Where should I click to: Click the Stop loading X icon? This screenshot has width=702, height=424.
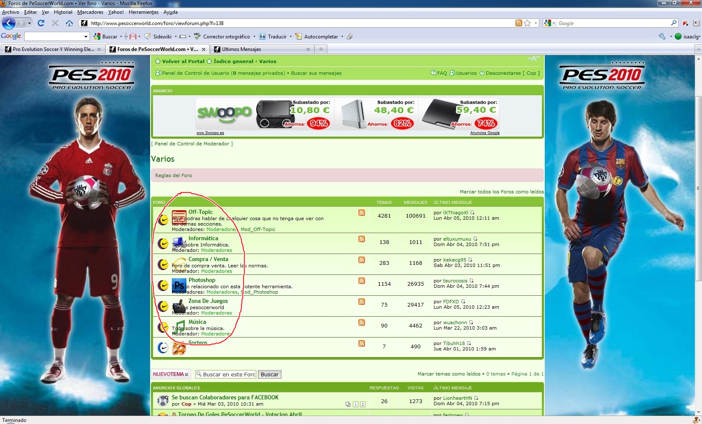click(x=55, y=23)
